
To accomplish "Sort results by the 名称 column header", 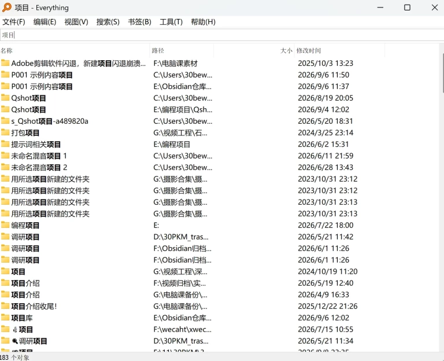I will [x=75, y=51].
